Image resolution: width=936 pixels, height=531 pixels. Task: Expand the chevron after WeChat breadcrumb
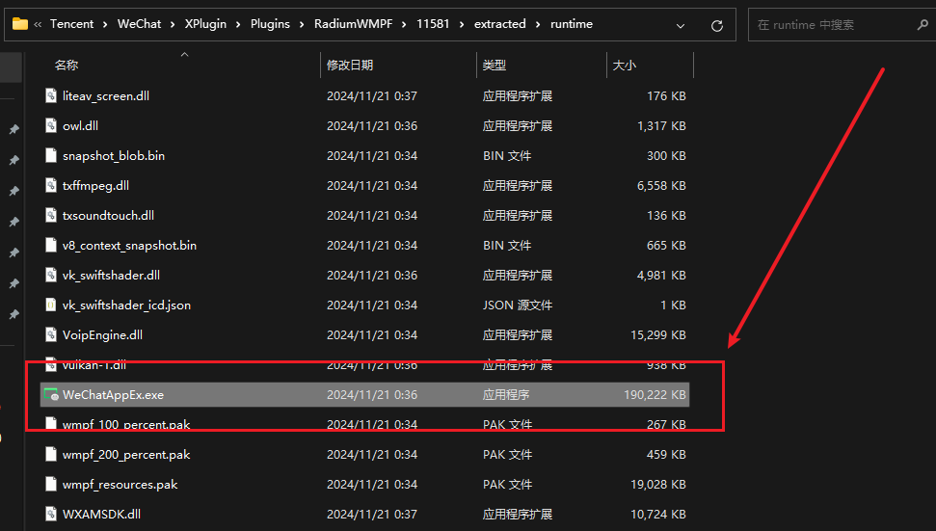[x=173, y=24]
